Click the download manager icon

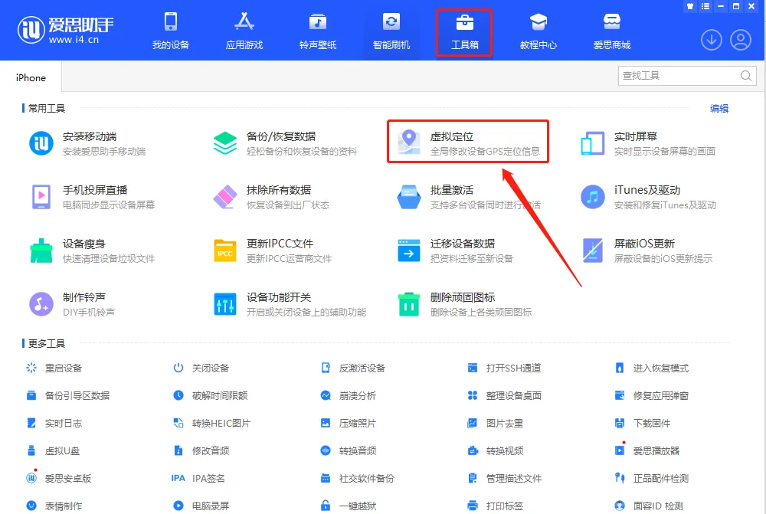[712, 40]
